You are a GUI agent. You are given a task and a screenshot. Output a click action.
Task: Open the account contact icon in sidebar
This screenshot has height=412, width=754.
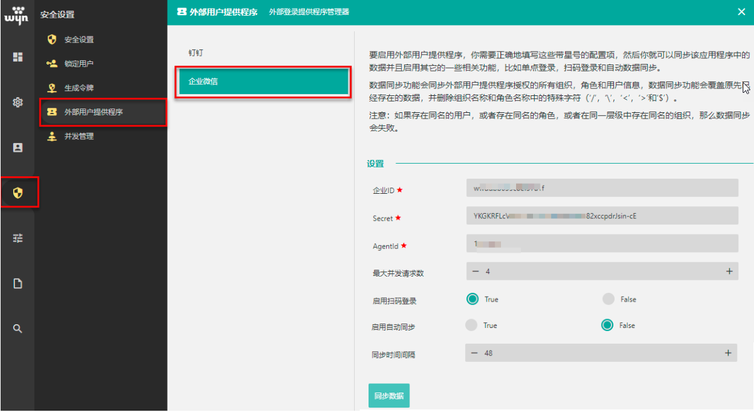pos(18,148)
